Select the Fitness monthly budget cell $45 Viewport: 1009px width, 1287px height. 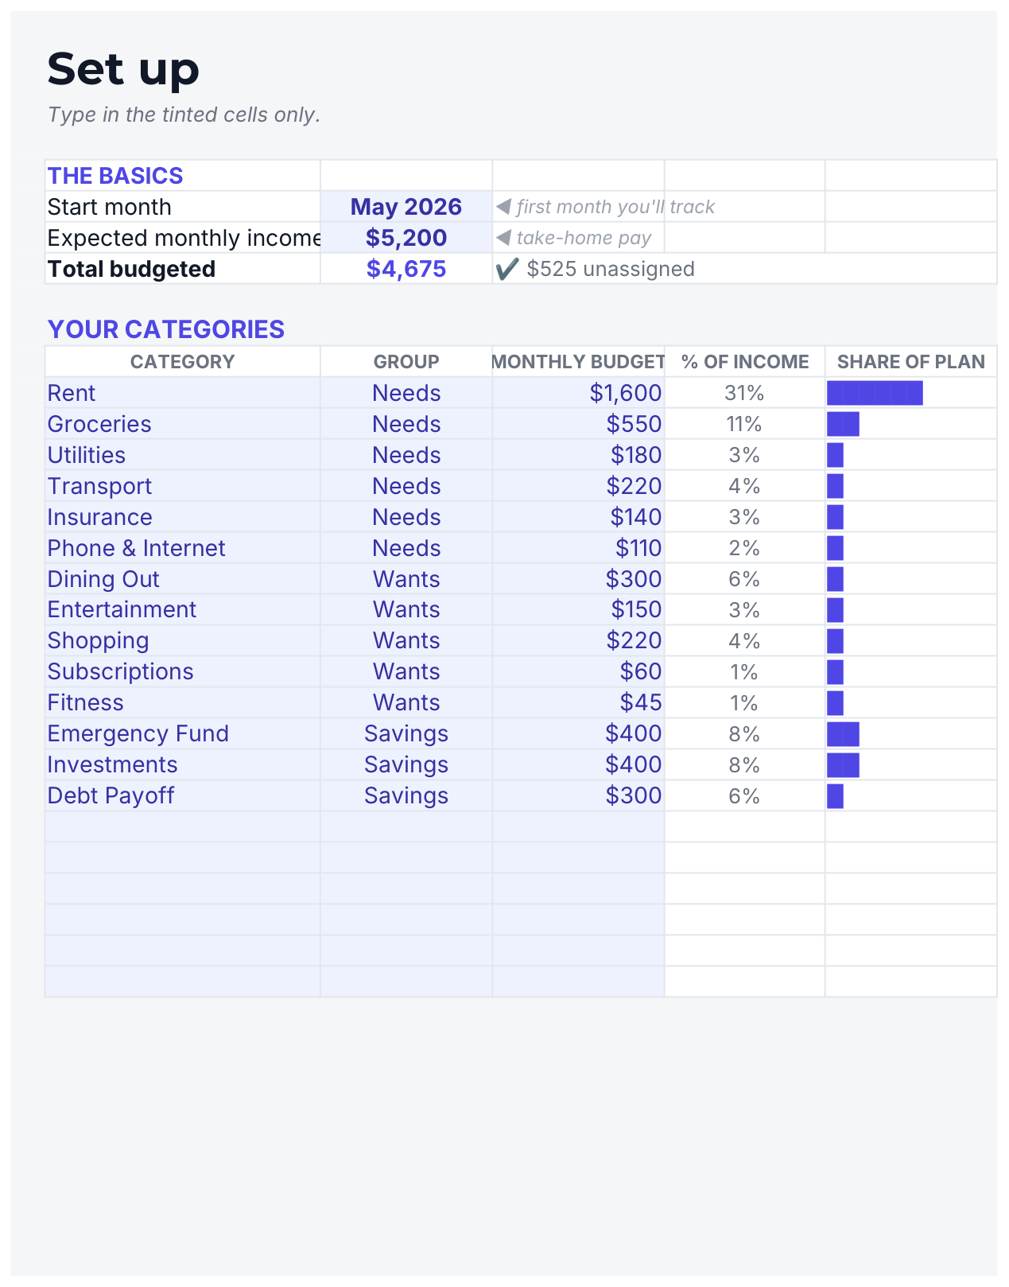[x=578, y=702]
